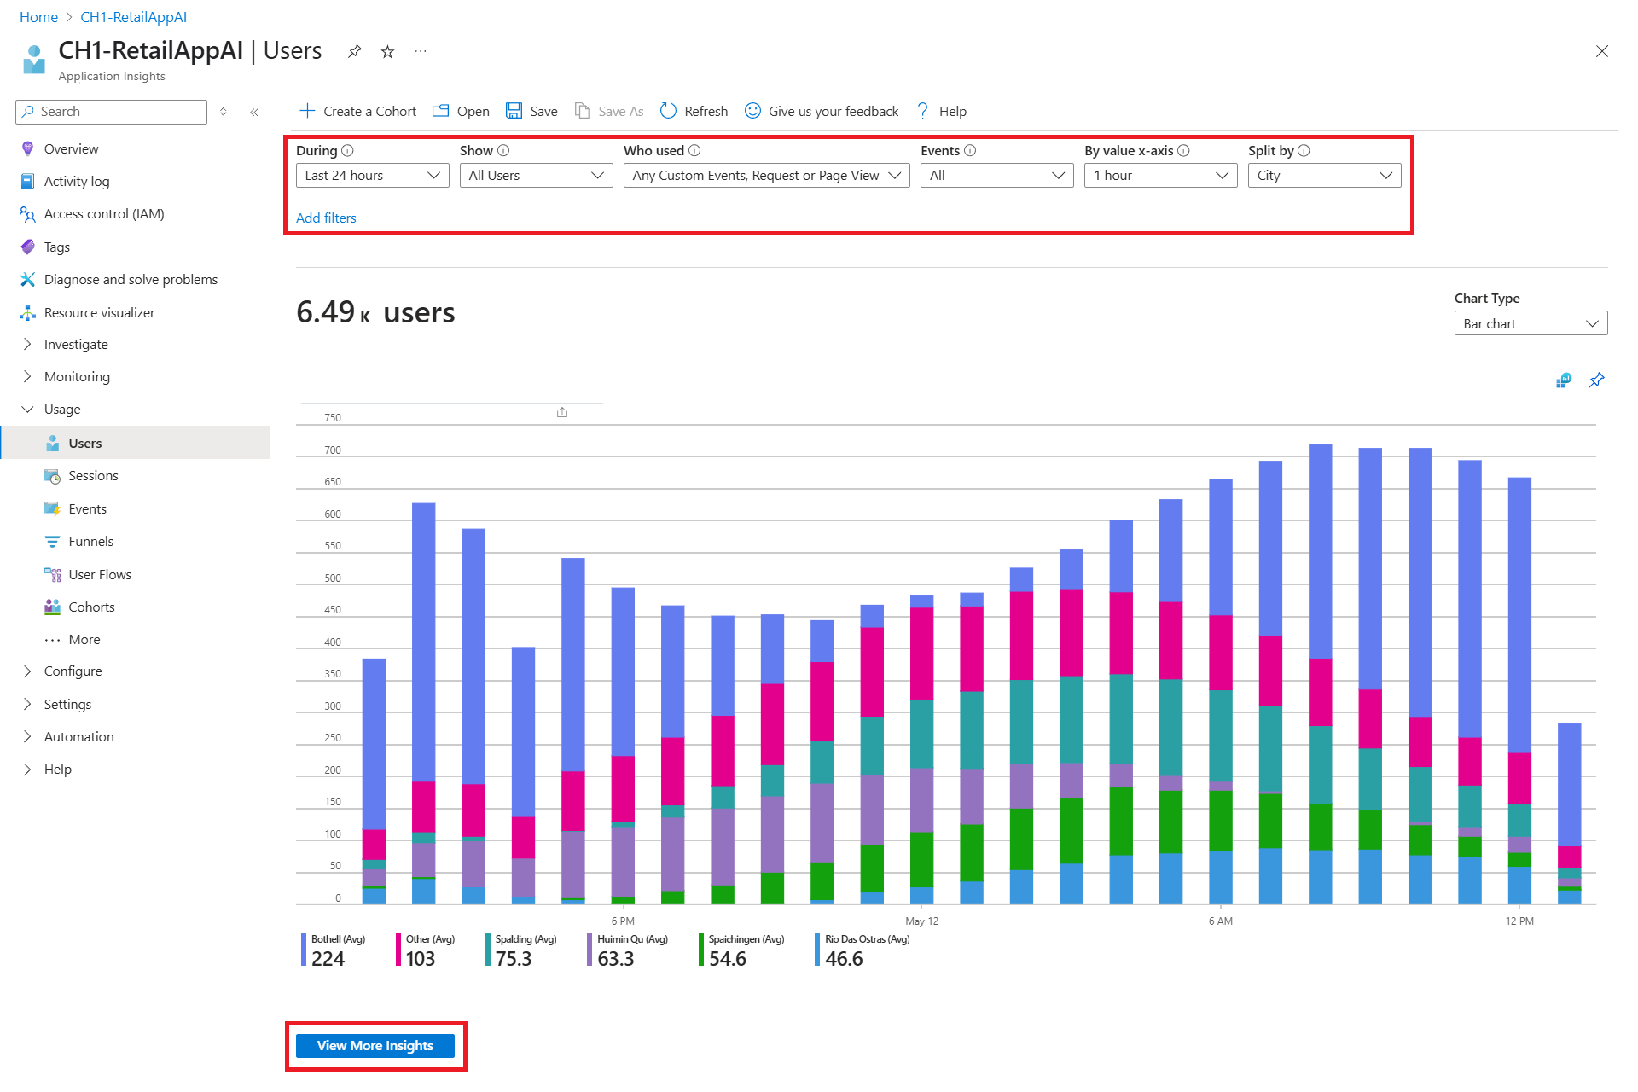The width and height of the screenshot is (1638, 1092).
Task: Collapse the left navigation pane
Action: pos(254,112)
